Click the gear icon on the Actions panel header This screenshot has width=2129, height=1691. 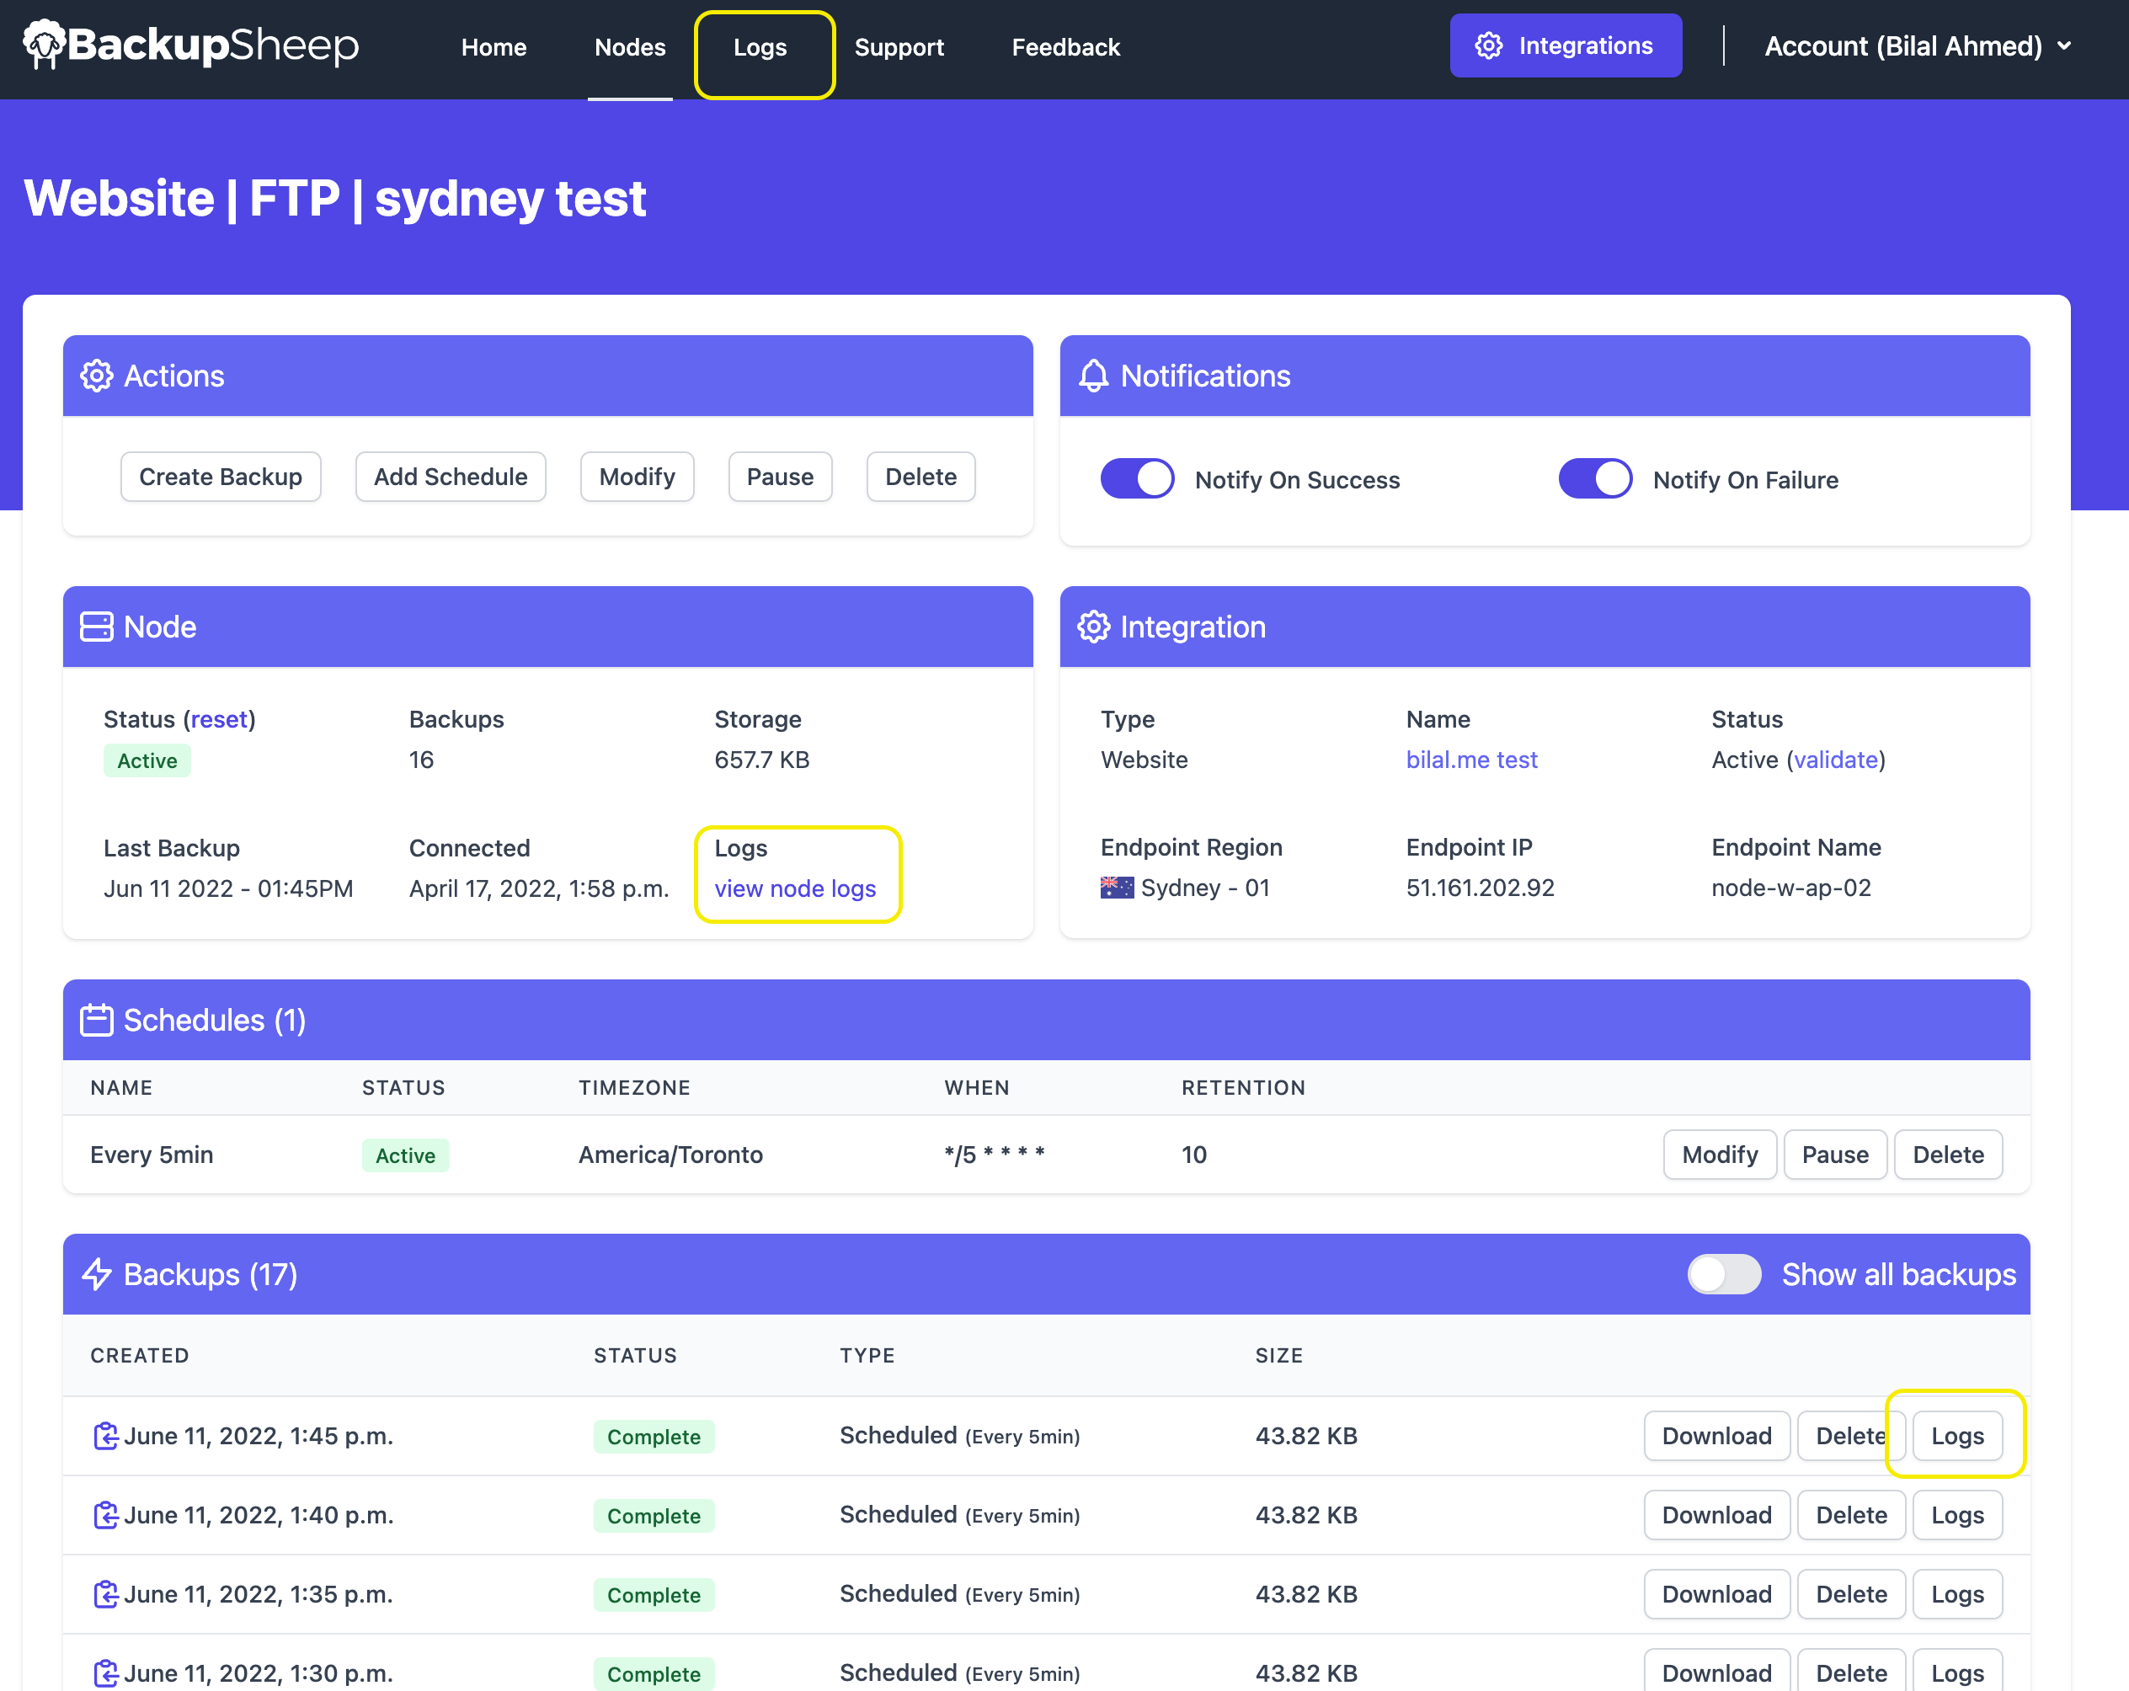[98, 375]
